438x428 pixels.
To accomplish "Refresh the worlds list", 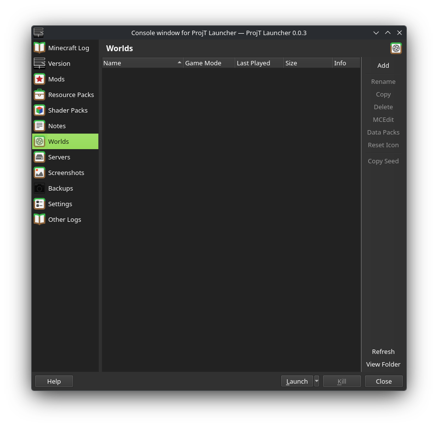I will [383, 351].
